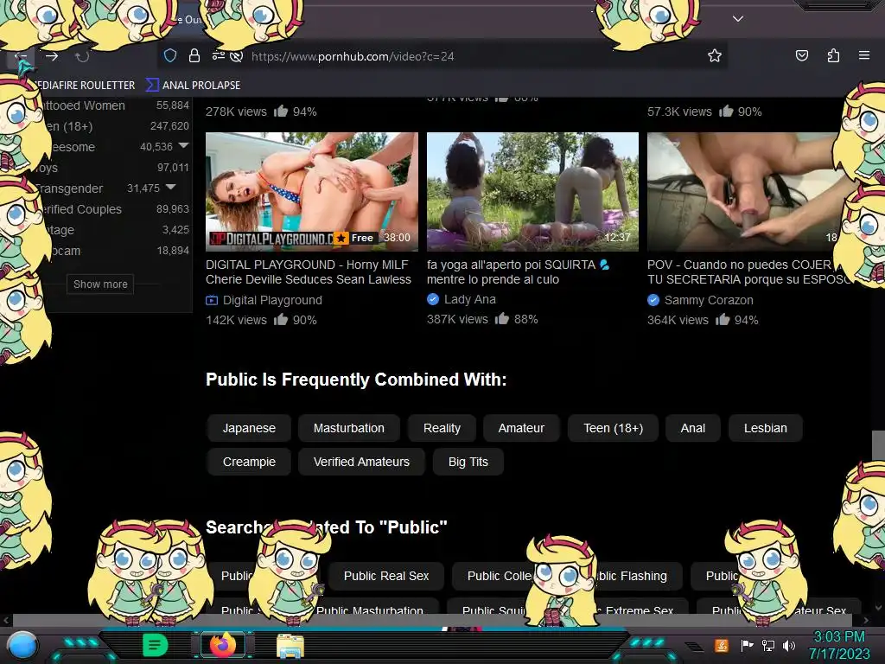Screen dimensions: 885x664
Task: Open the Lady Ana uploader link
Action: pos(469,299)
